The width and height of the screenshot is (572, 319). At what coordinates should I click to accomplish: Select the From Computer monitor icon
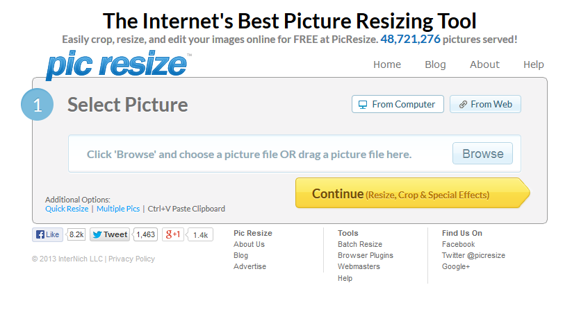click(363, 105)
